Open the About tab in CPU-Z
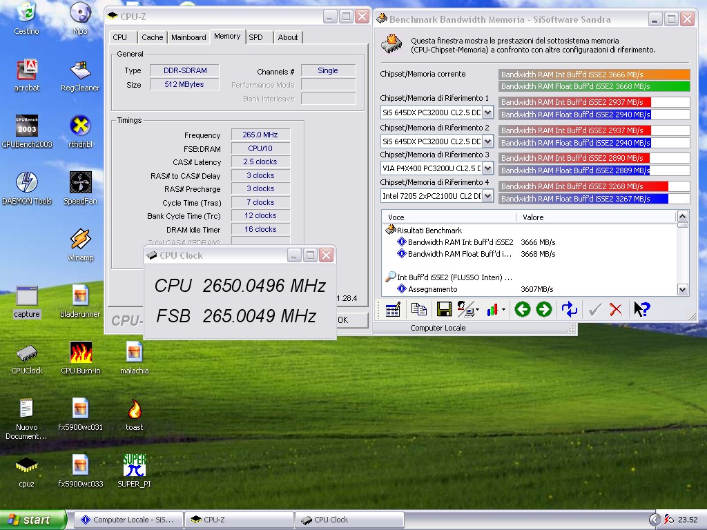The height and width of the screenshot is (530, 707). coord(288,37)
